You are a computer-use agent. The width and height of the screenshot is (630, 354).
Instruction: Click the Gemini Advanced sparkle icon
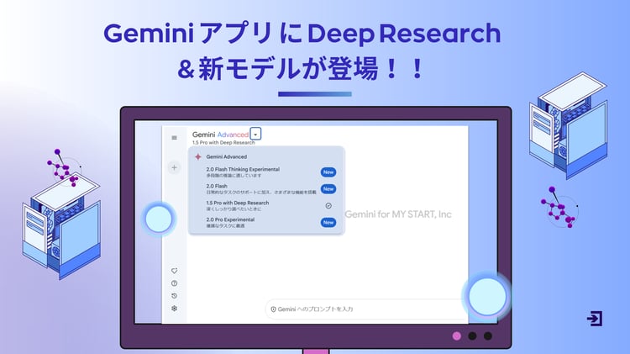point(198,156)
